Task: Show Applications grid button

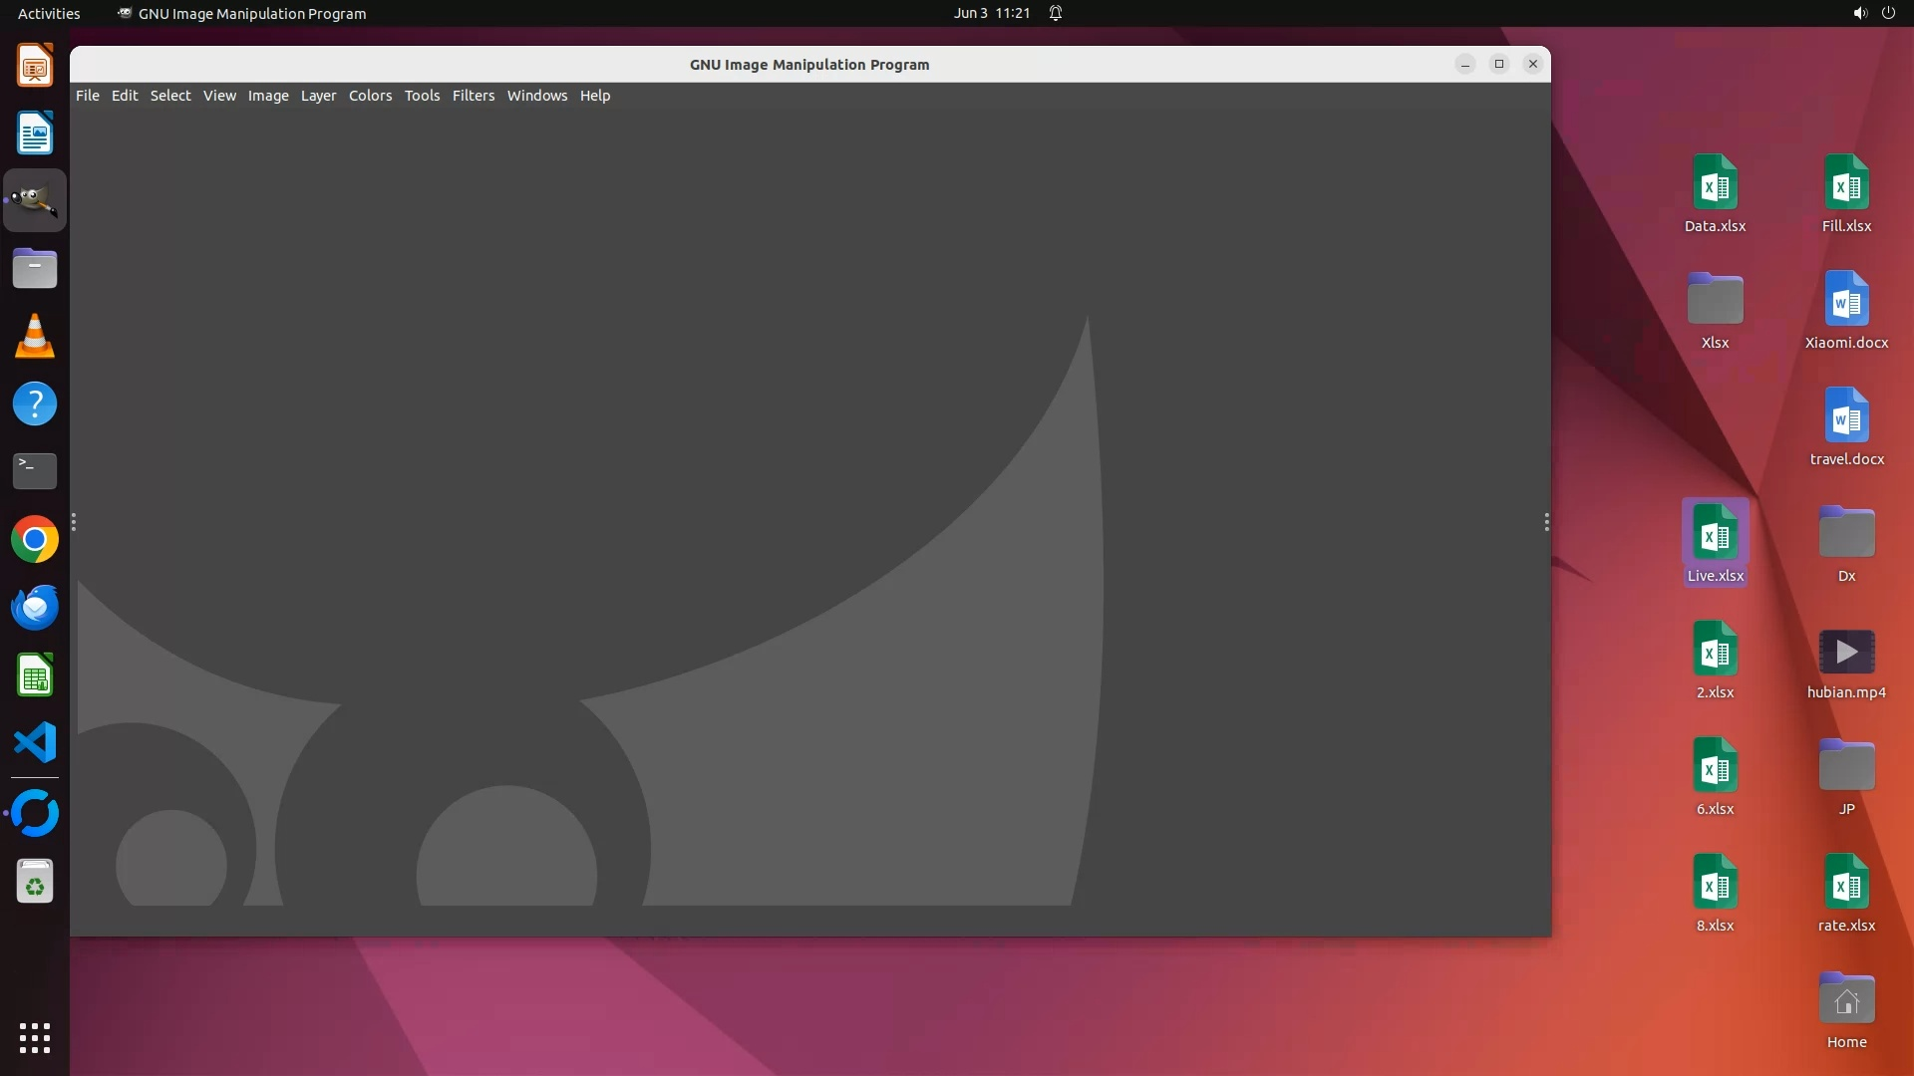Action: pyautogui.click(x=35, y=1037)
